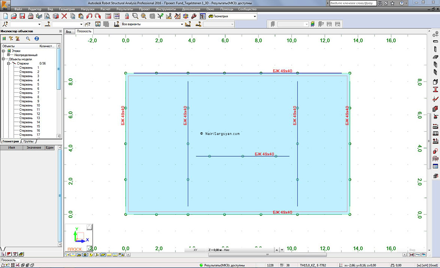The width and height of the screenshot is (440, 268).
Task: Open help icon in Object Inspector
Action: (x=36, y=39)
